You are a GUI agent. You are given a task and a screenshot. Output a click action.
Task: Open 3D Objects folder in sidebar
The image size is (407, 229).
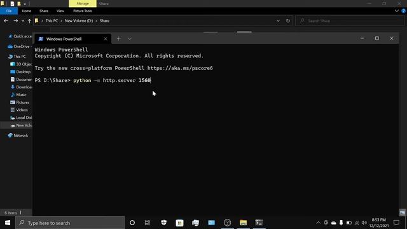tap(21, 64)
